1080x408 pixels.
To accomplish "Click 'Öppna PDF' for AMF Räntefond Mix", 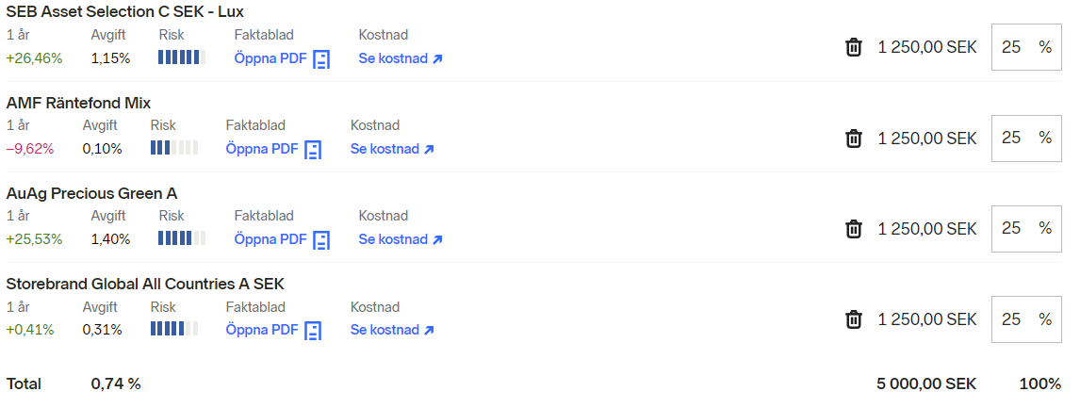I will [262, 149].
